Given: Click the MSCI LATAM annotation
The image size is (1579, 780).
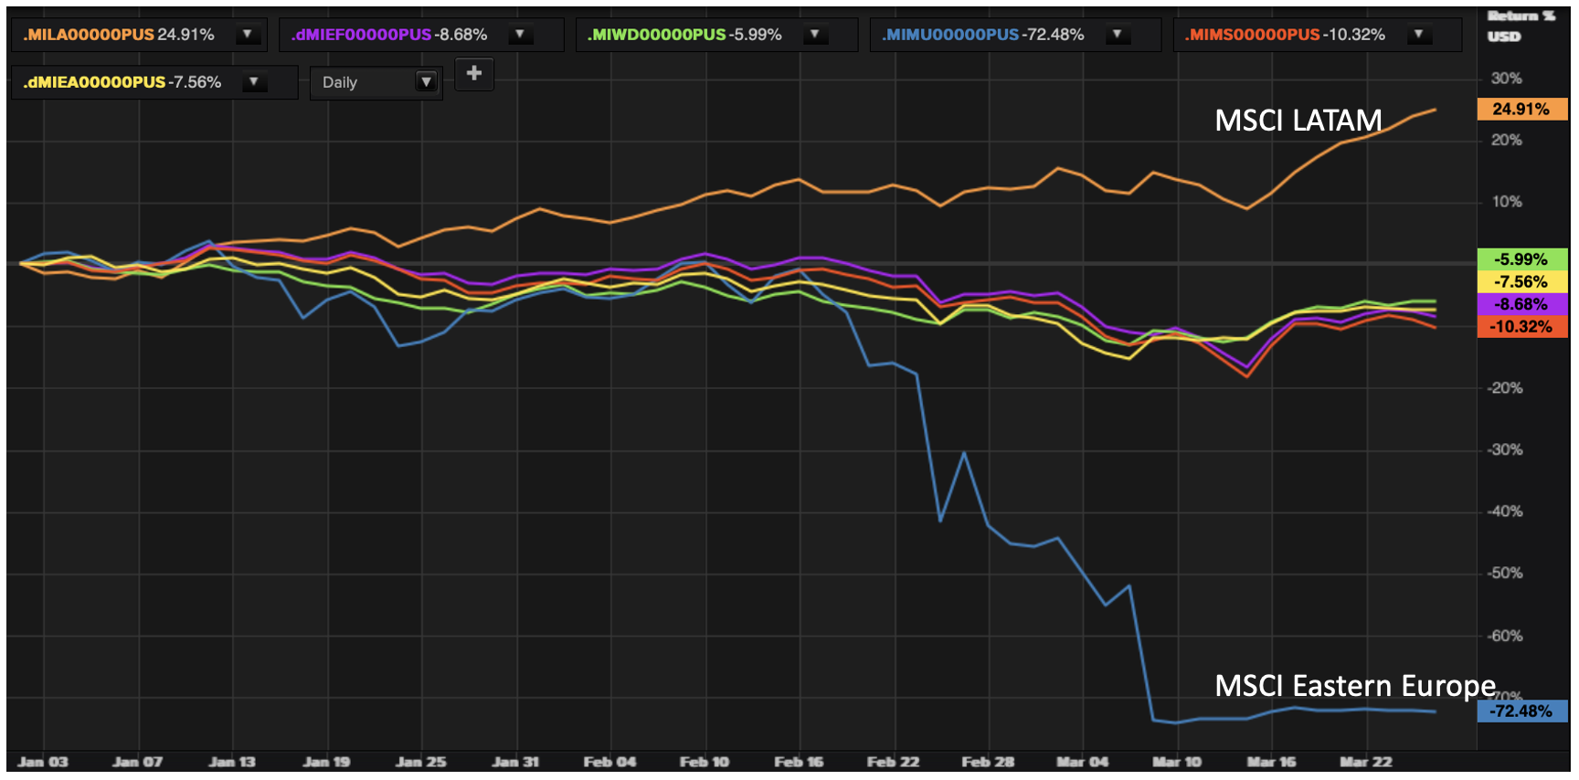Looking at the screenshot, I should pos(1298,121).
